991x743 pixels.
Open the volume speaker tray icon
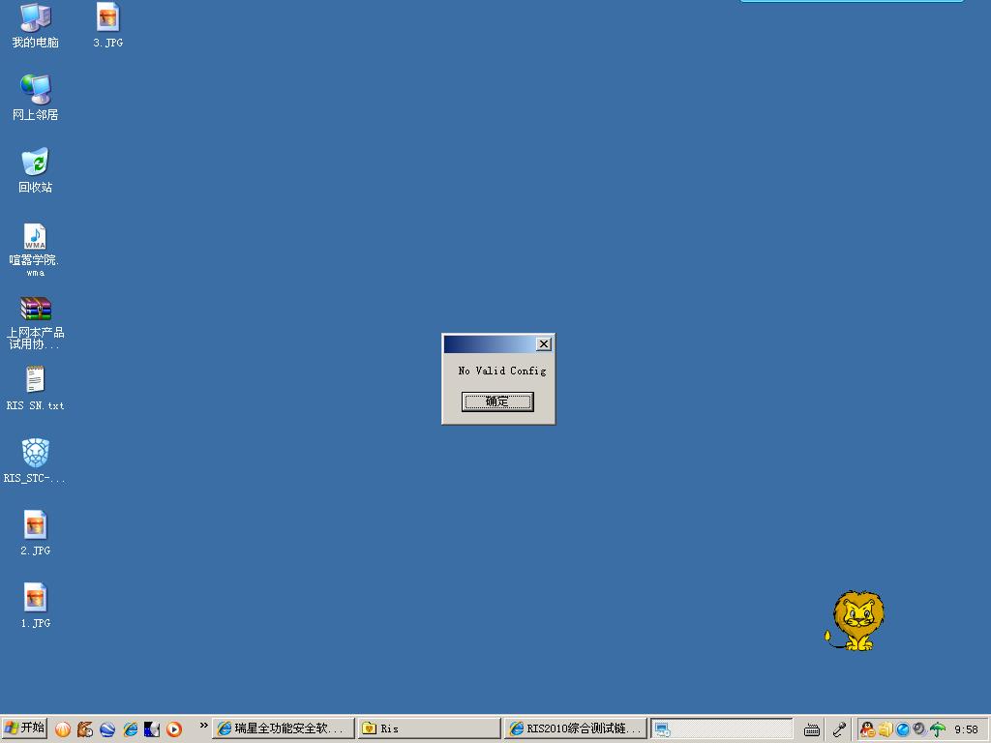(919, 729)
